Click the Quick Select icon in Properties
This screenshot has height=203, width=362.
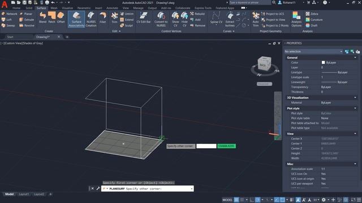[x=358, y=51]
